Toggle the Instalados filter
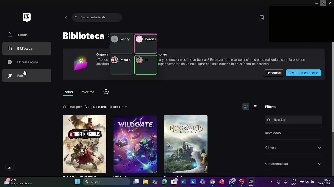334x187 pixels. pos(294,133)
